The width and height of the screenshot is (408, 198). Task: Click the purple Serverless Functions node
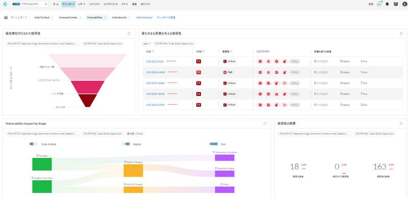tap(224, 158)
